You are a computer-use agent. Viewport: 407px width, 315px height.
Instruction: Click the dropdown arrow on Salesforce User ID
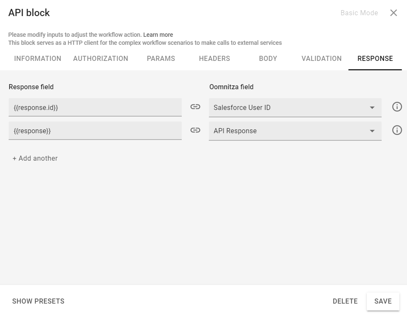(372, 107)
